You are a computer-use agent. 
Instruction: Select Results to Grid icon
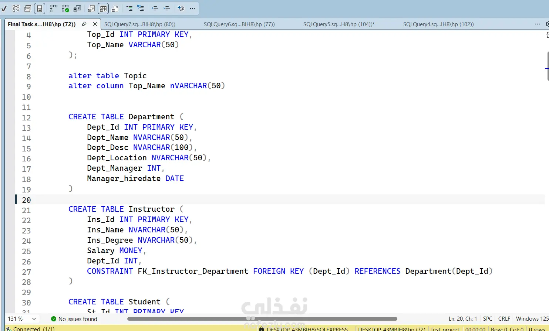[x=103, y=8]
